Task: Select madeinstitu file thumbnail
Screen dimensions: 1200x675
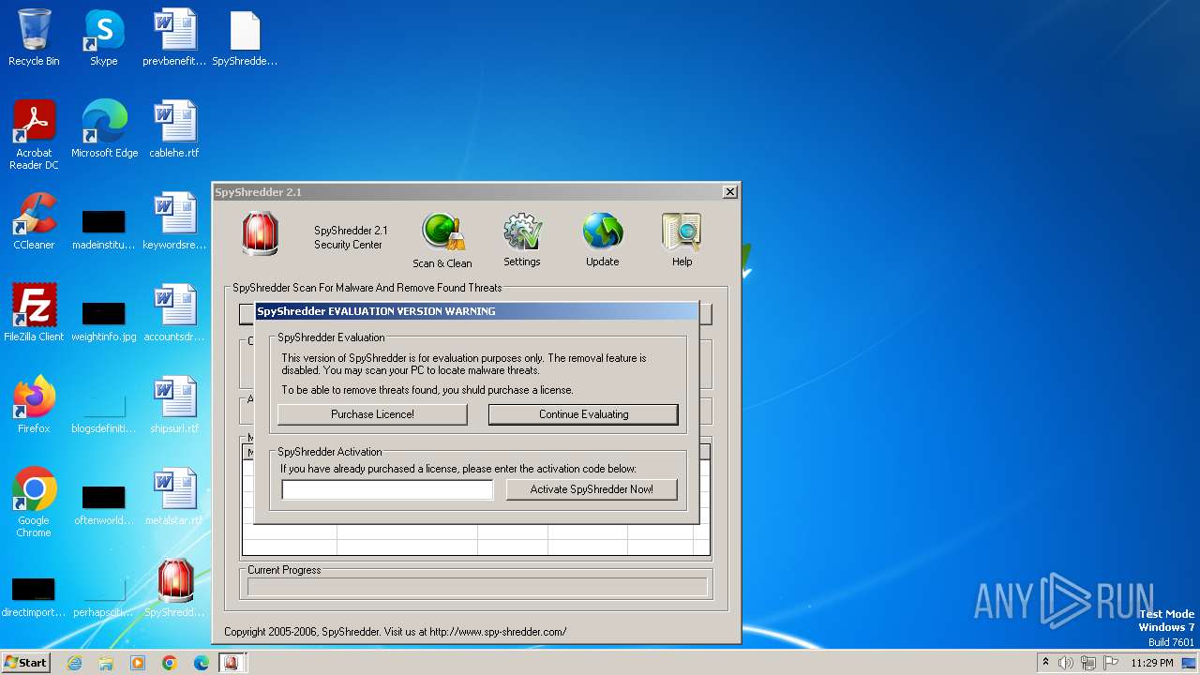Action: coord(104,229)
